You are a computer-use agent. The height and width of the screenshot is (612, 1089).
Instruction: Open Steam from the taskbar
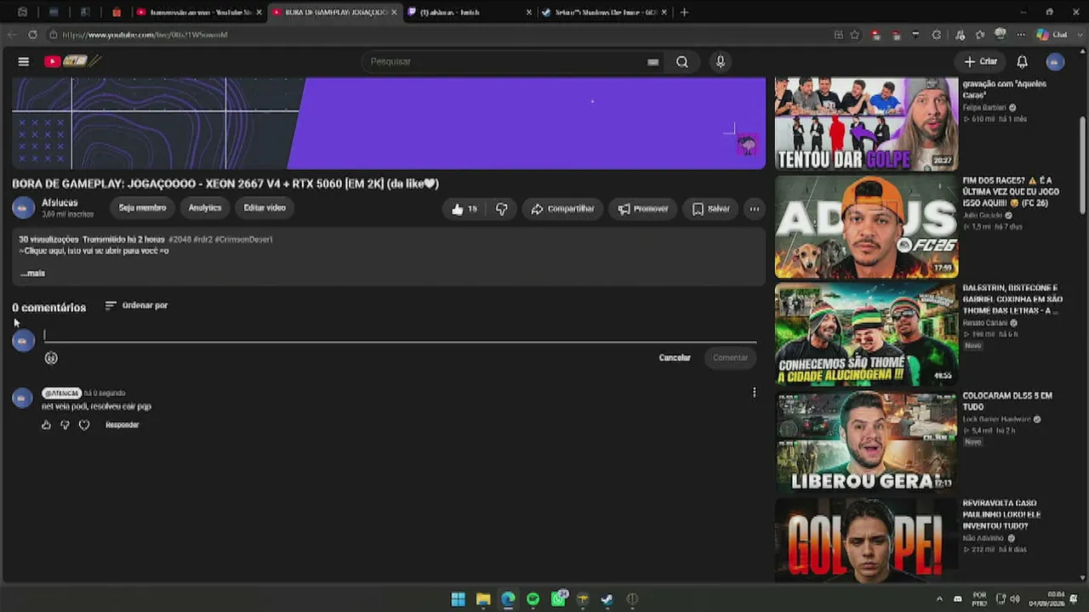[607, 599]
